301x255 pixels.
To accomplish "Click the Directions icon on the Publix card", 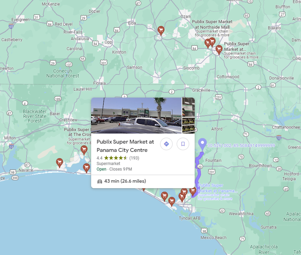I will 166,144.
